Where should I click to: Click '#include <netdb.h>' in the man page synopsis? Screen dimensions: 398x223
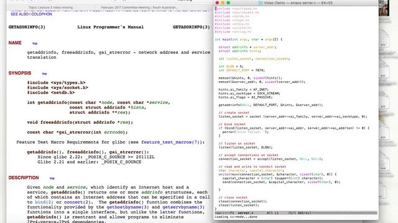coord(51,92)
